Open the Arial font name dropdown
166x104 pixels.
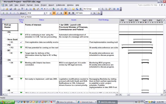(44, 13)
